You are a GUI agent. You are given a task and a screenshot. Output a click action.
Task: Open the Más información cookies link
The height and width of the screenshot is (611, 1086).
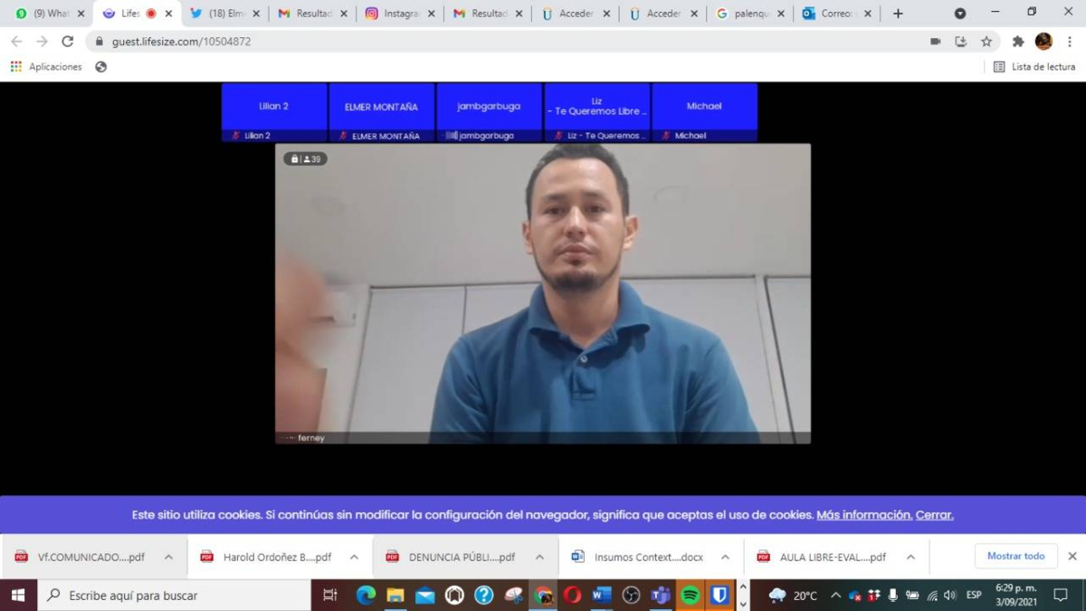click(863, 515)
